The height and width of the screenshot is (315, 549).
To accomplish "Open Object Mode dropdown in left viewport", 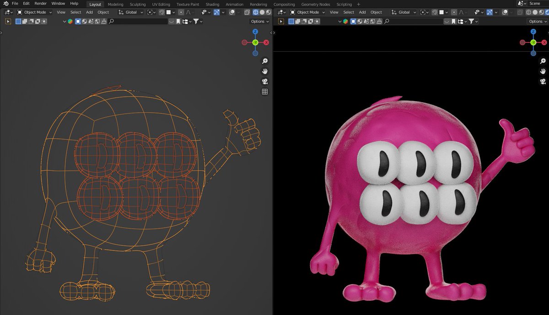I will coord(35,12).
